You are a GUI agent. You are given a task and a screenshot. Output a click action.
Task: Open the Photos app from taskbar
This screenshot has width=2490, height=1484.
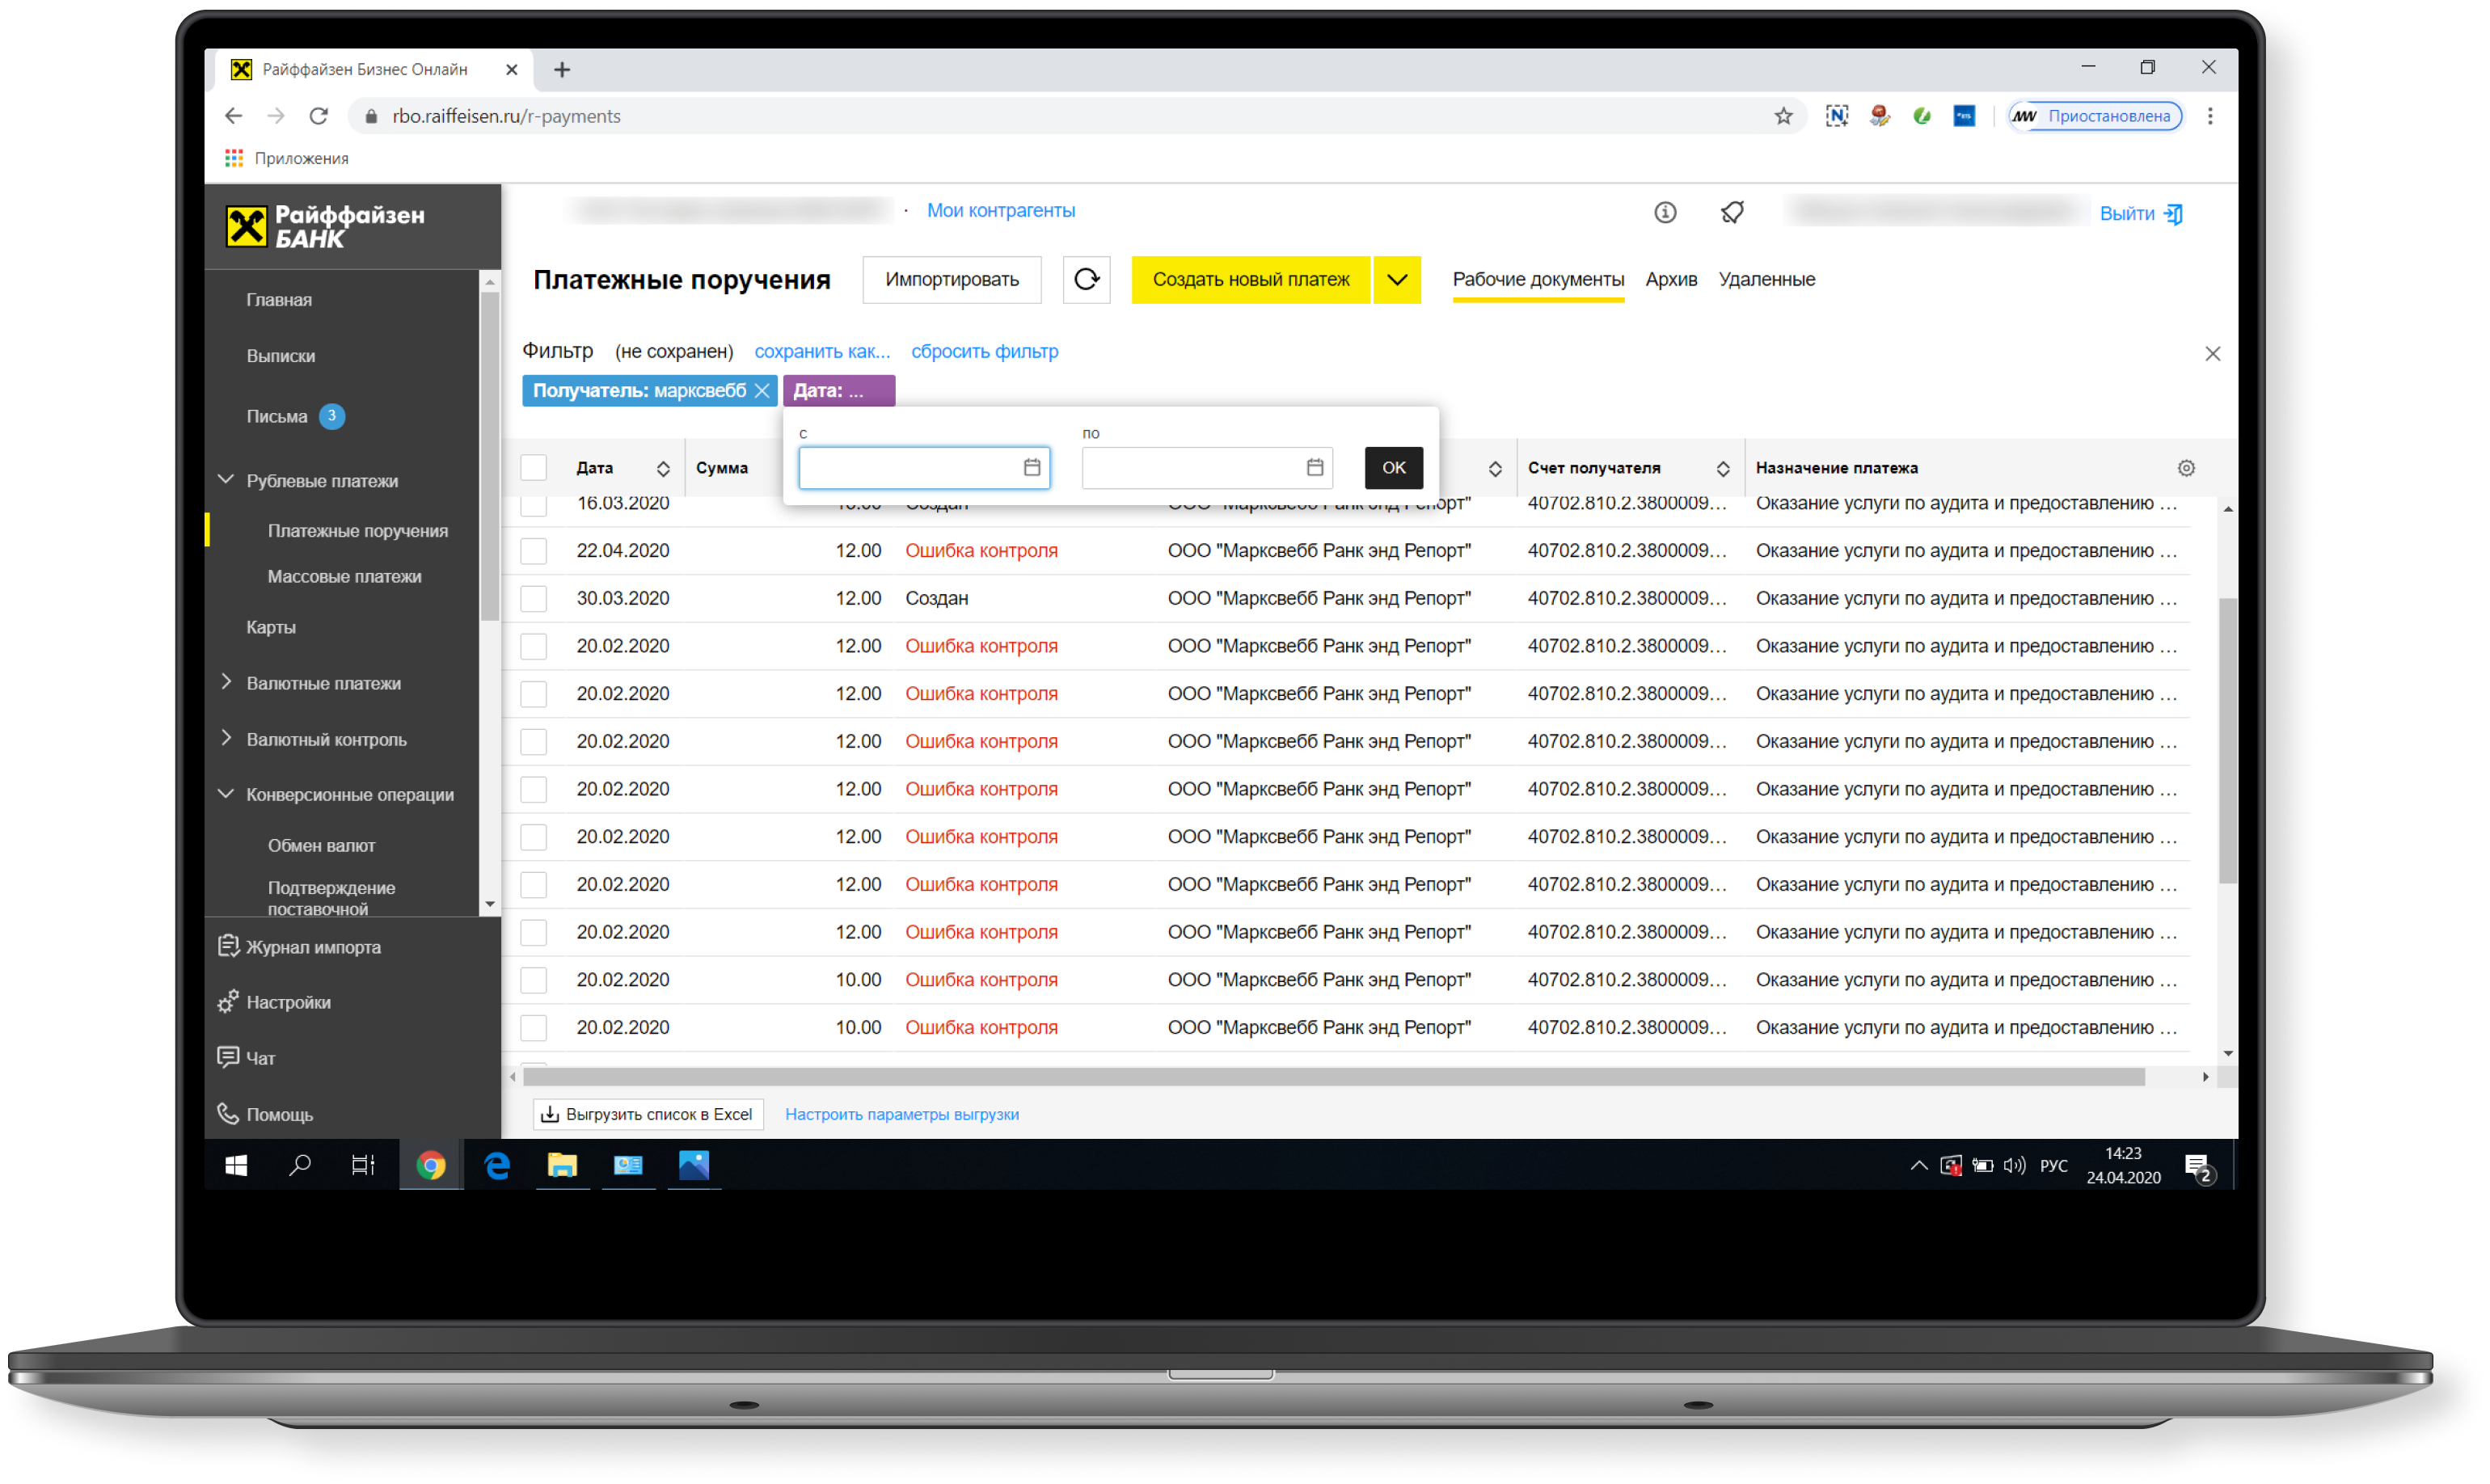click(x=693, y=1165)
